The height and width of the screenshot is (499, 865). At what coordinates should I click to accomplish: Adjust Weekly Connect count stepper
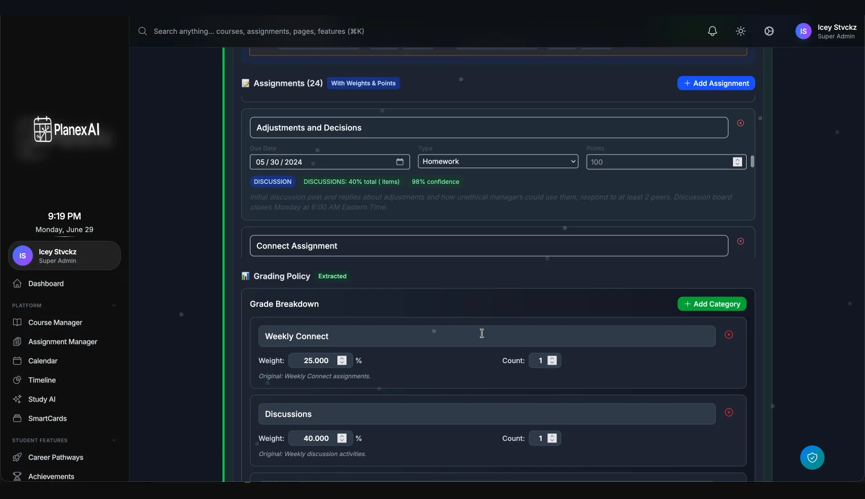click(552, 361)
